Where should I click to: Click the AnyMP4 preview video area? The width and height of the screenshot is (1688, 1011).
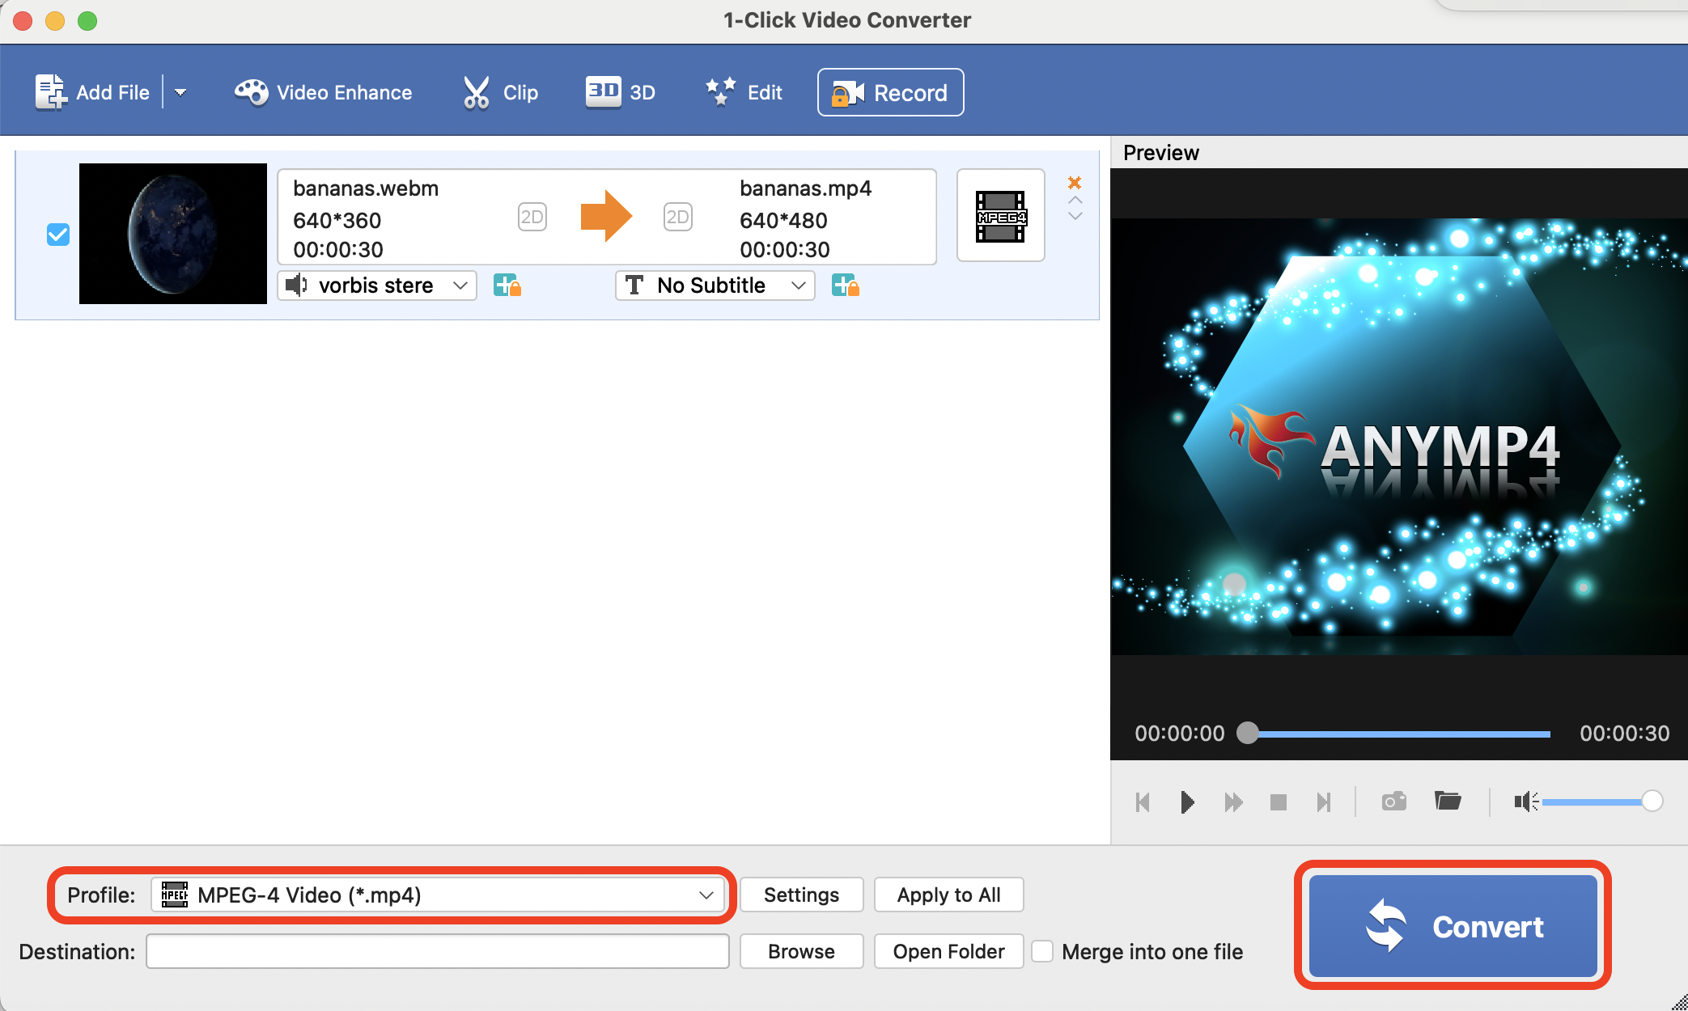(1399, 437)
